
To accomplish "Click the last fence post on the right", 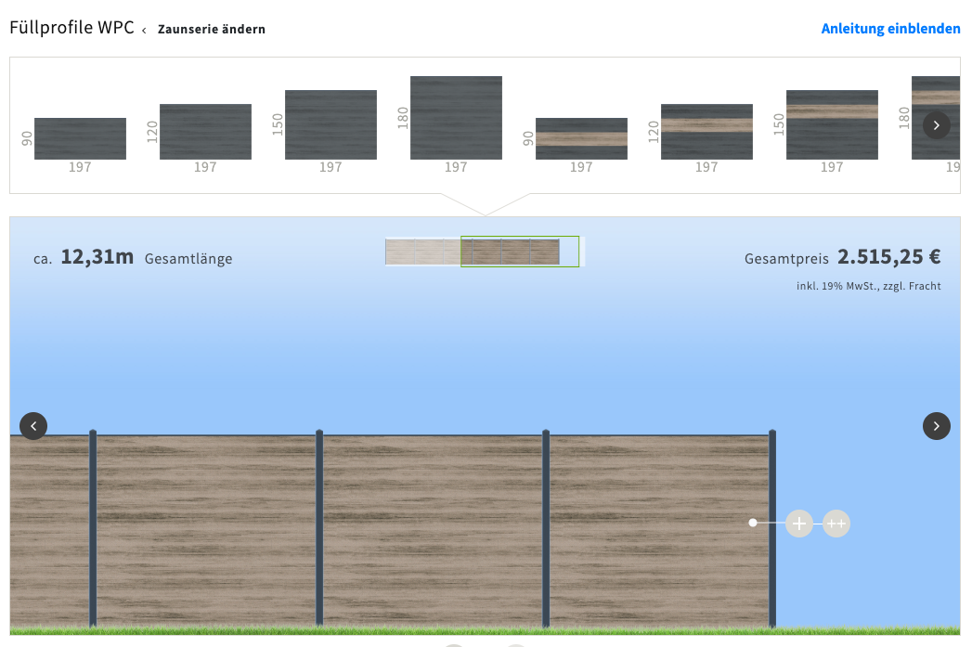I will coord(772,529).
